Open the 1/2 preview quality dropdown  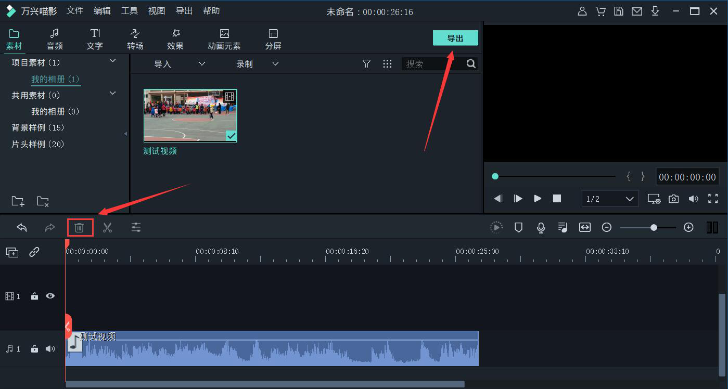(x=610, y=199)
